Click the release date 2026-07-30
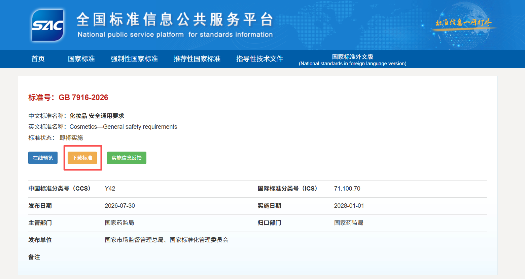 120,206
